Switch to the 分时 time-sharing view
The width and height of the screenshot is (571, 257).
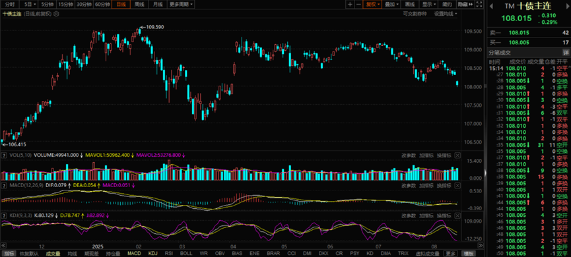[x=10, y=5]
